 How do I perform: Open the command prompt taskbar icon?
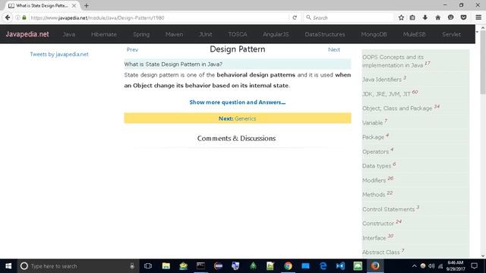(200, 266)
